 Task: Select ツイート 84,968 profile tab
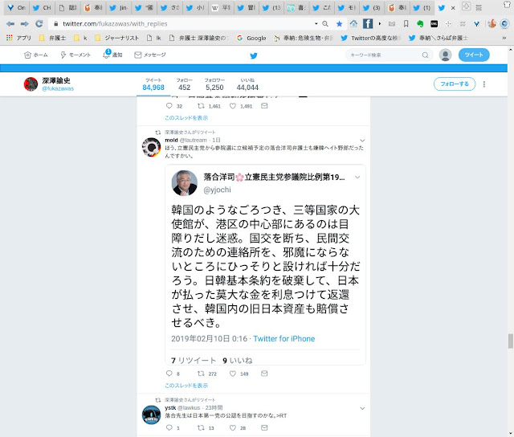pyautogui.click(x=153, y=84)
